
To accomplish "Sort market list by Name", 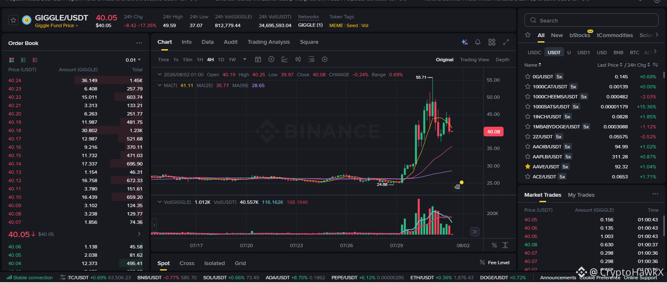I will click(x=533, y=65).
